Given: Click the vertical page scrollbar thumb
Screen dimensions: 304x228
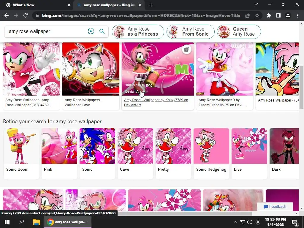Looking at the screenshot, I should [301, 87].
